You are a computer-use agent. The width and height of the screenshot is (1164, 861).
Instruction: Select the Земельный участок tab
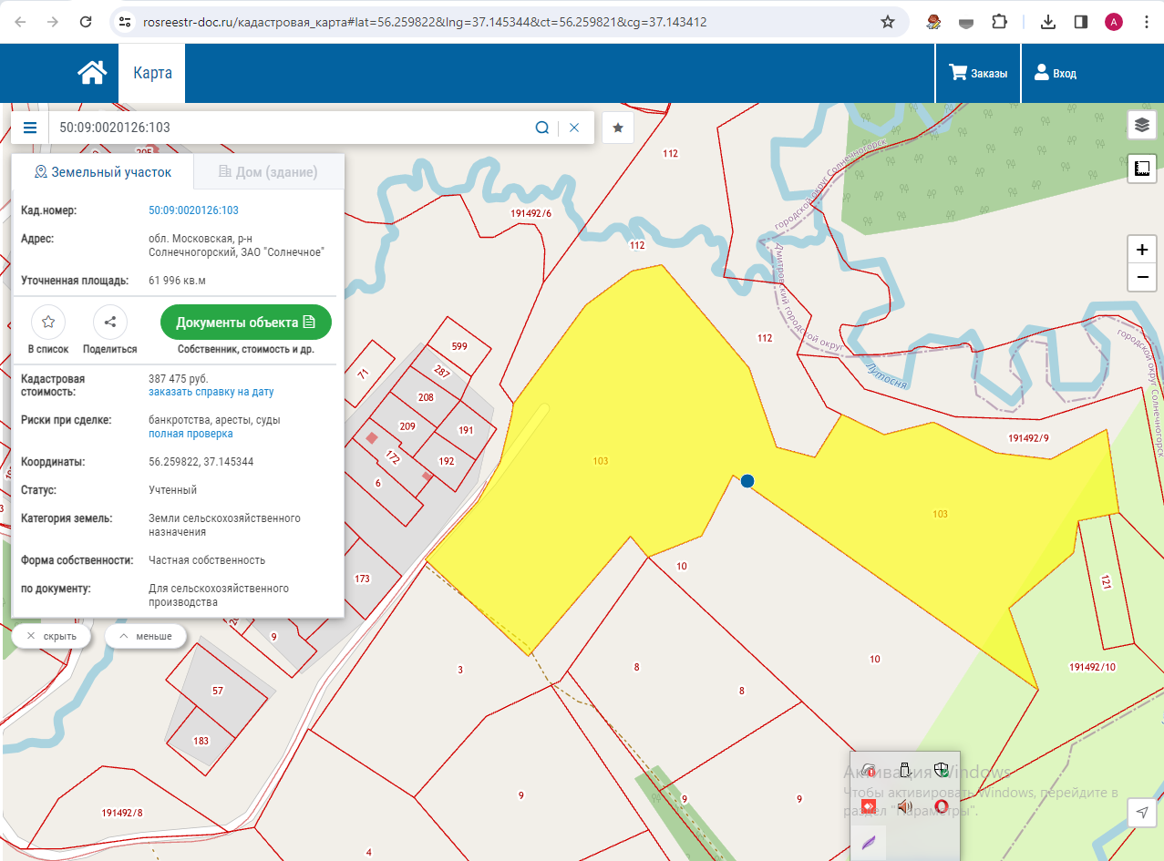click(102, 171)
